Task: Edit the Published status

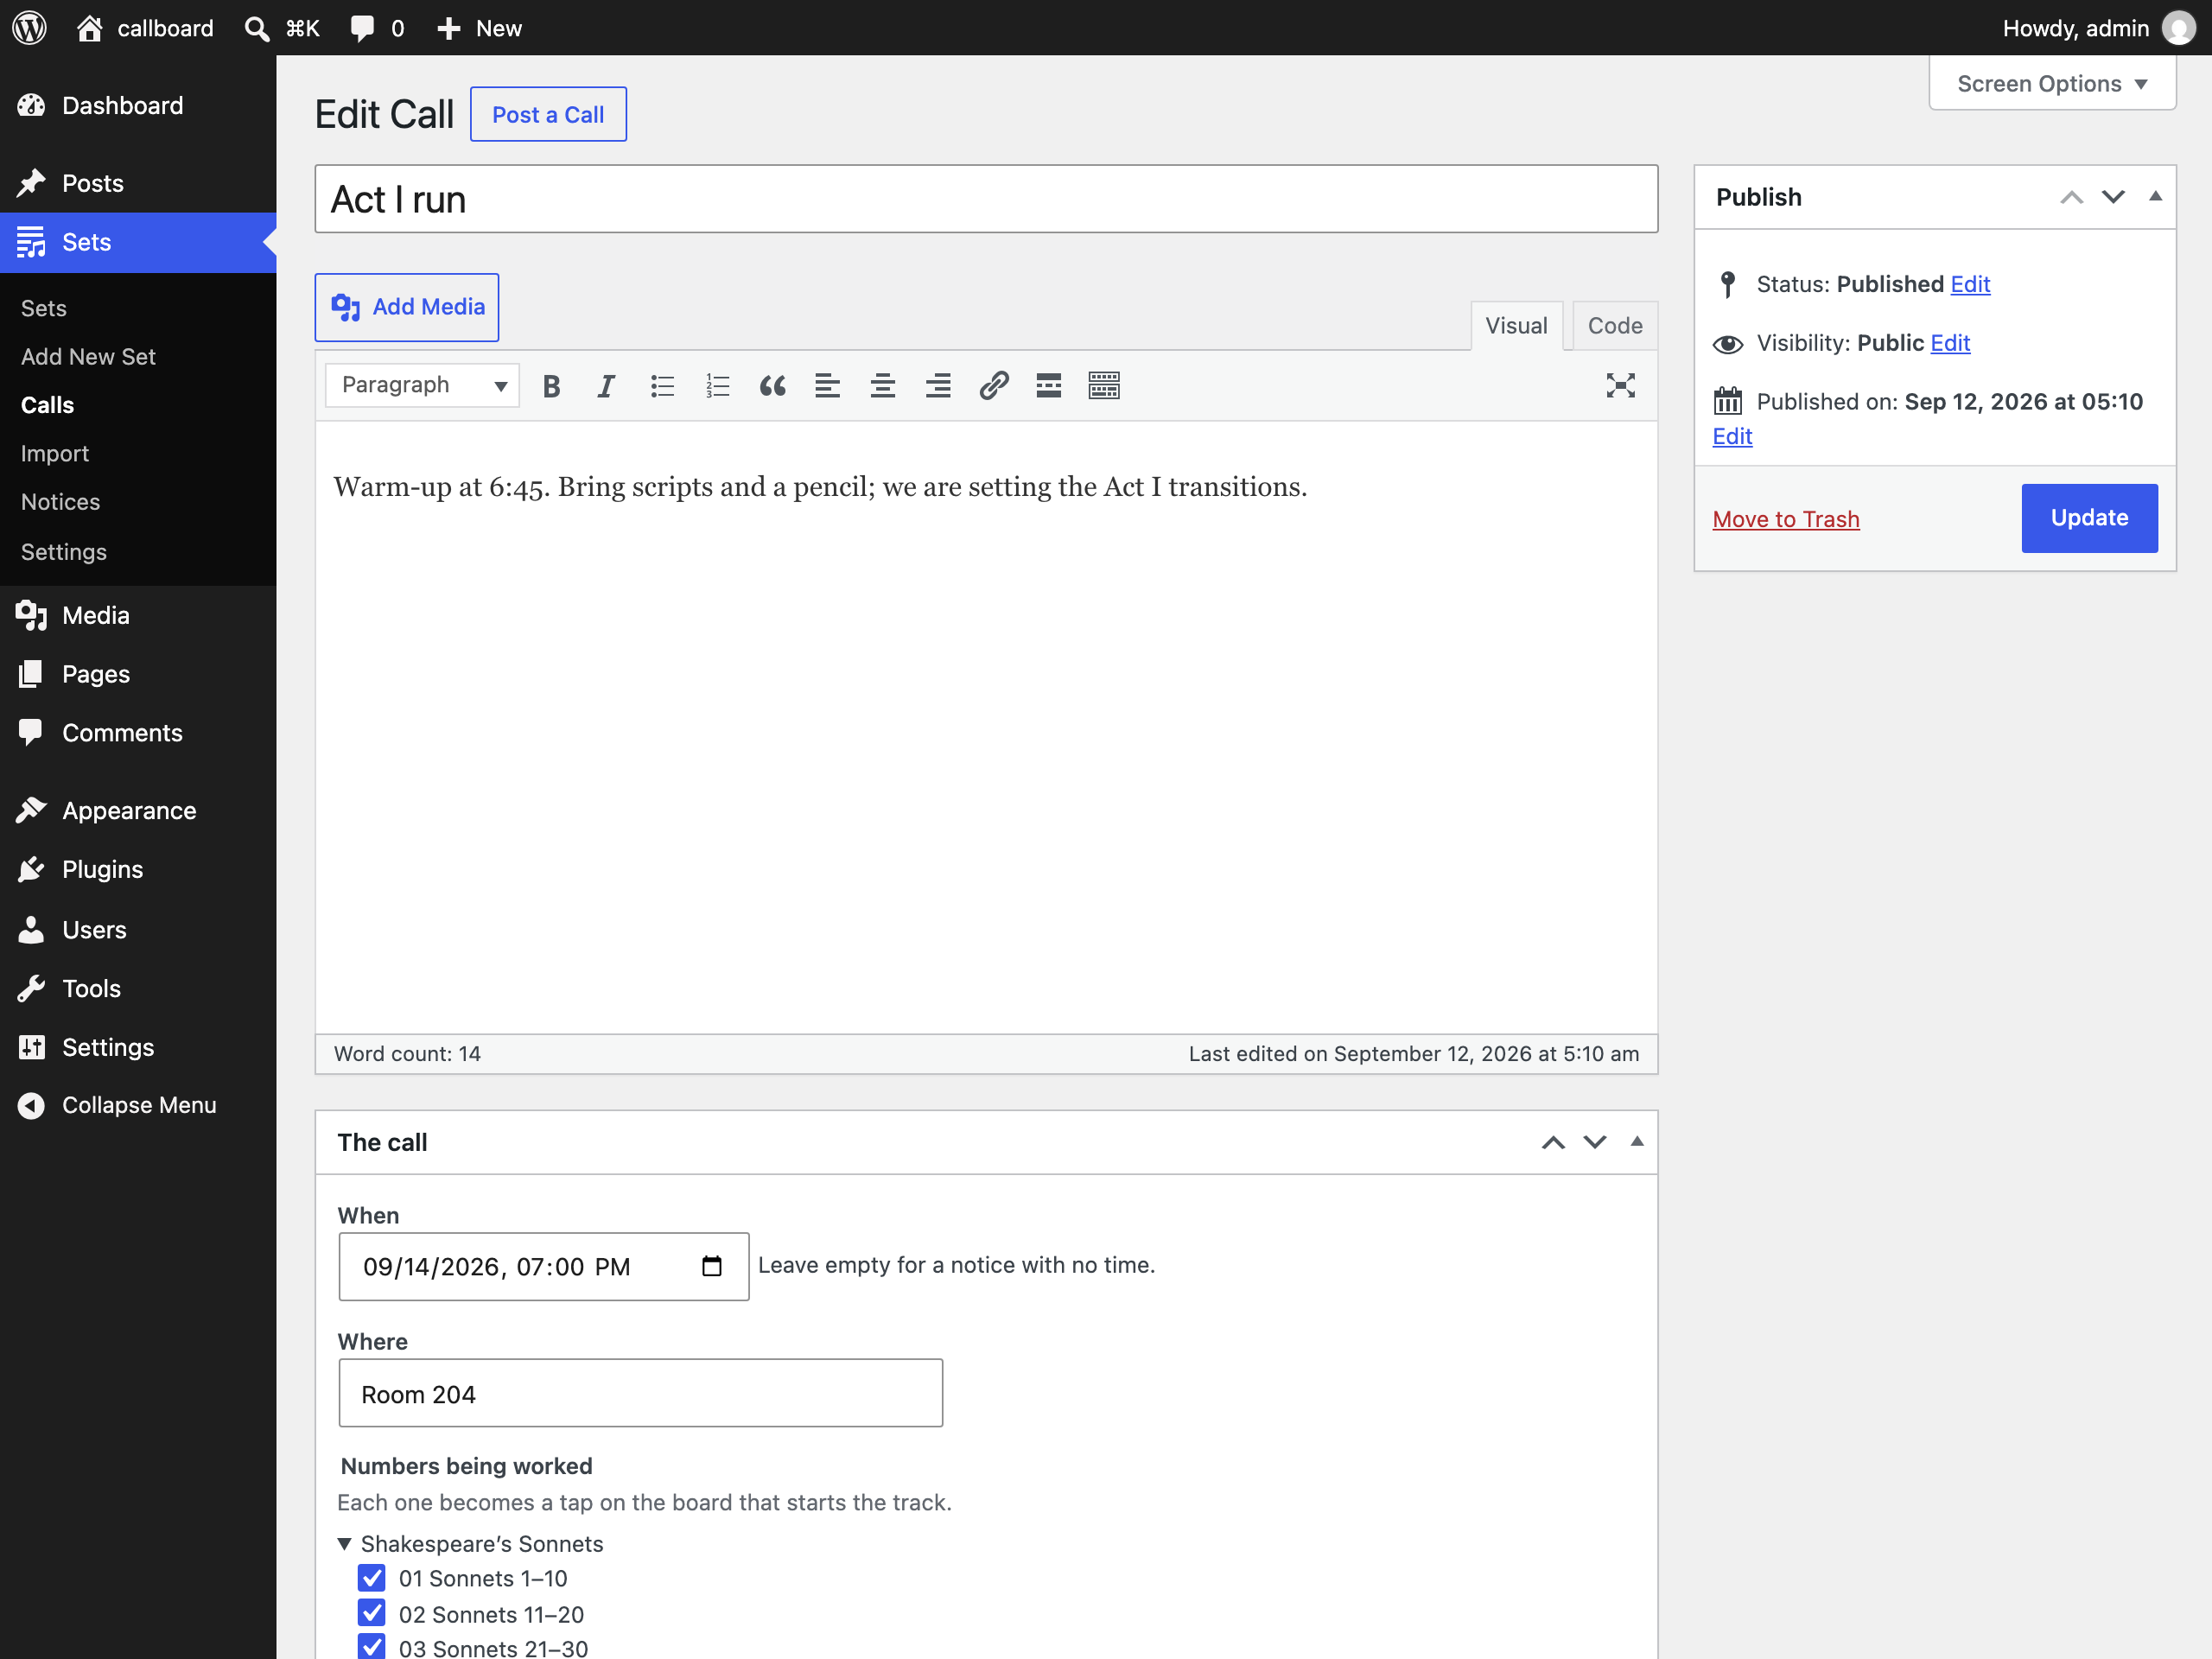Action: coord(1970,284)
